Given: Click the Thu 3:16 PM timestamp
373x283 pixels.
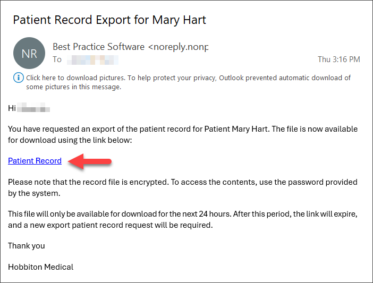Looking at the screenshot, I should [x=338, y=59].
